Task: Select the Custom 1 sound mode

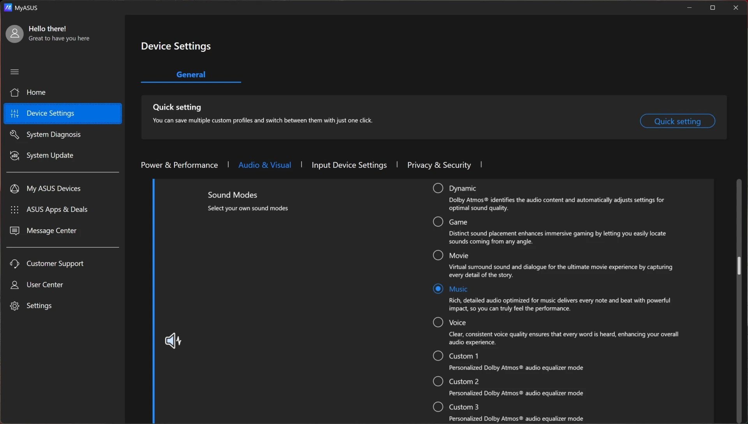Action: tap(438, 355)
